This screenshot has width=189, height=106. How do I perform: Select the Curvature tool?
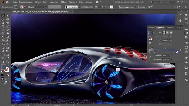pyautogui.click(x=8, y=23)
